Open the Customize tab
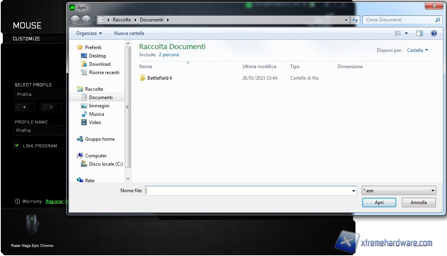Viewport: 447px width, 256px height. (x=27, y=38)
